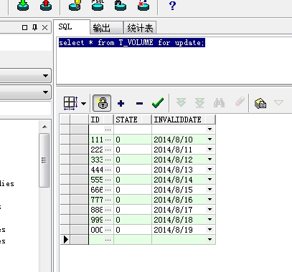Commit the transaction with green arrow icon
The height and width of the screenshot is (272, 292).
[x=23, y=5]
